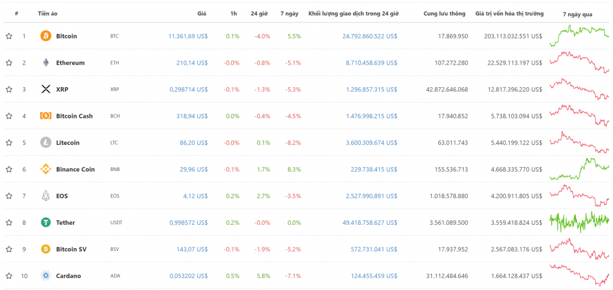Open the EOS coin name link
The image size is (613, 290).
(x=62, y=195)
